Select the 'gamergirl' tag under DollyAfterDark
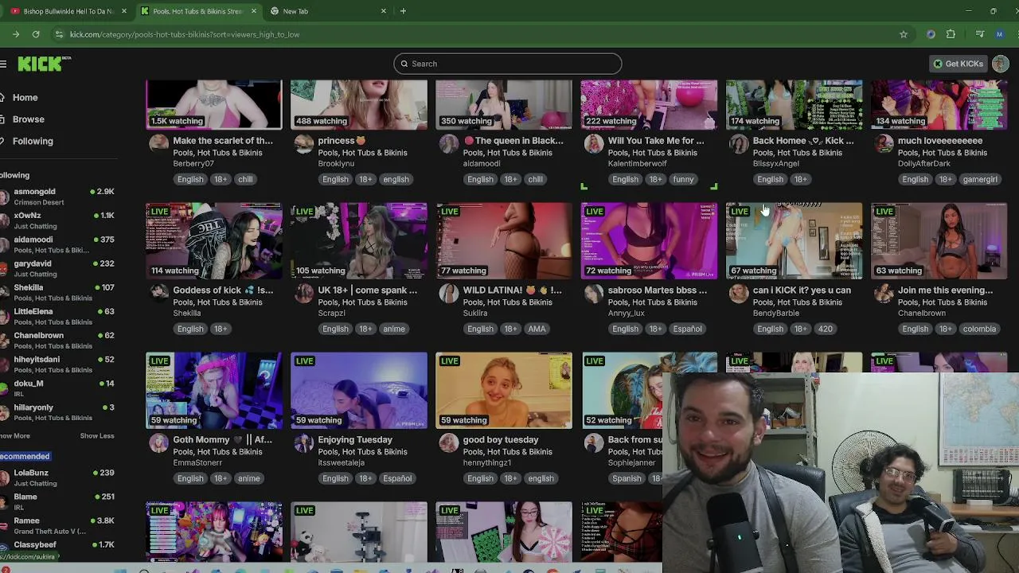Image resolution: width=1019 pixels, height=573 pixels. [980, 179]
